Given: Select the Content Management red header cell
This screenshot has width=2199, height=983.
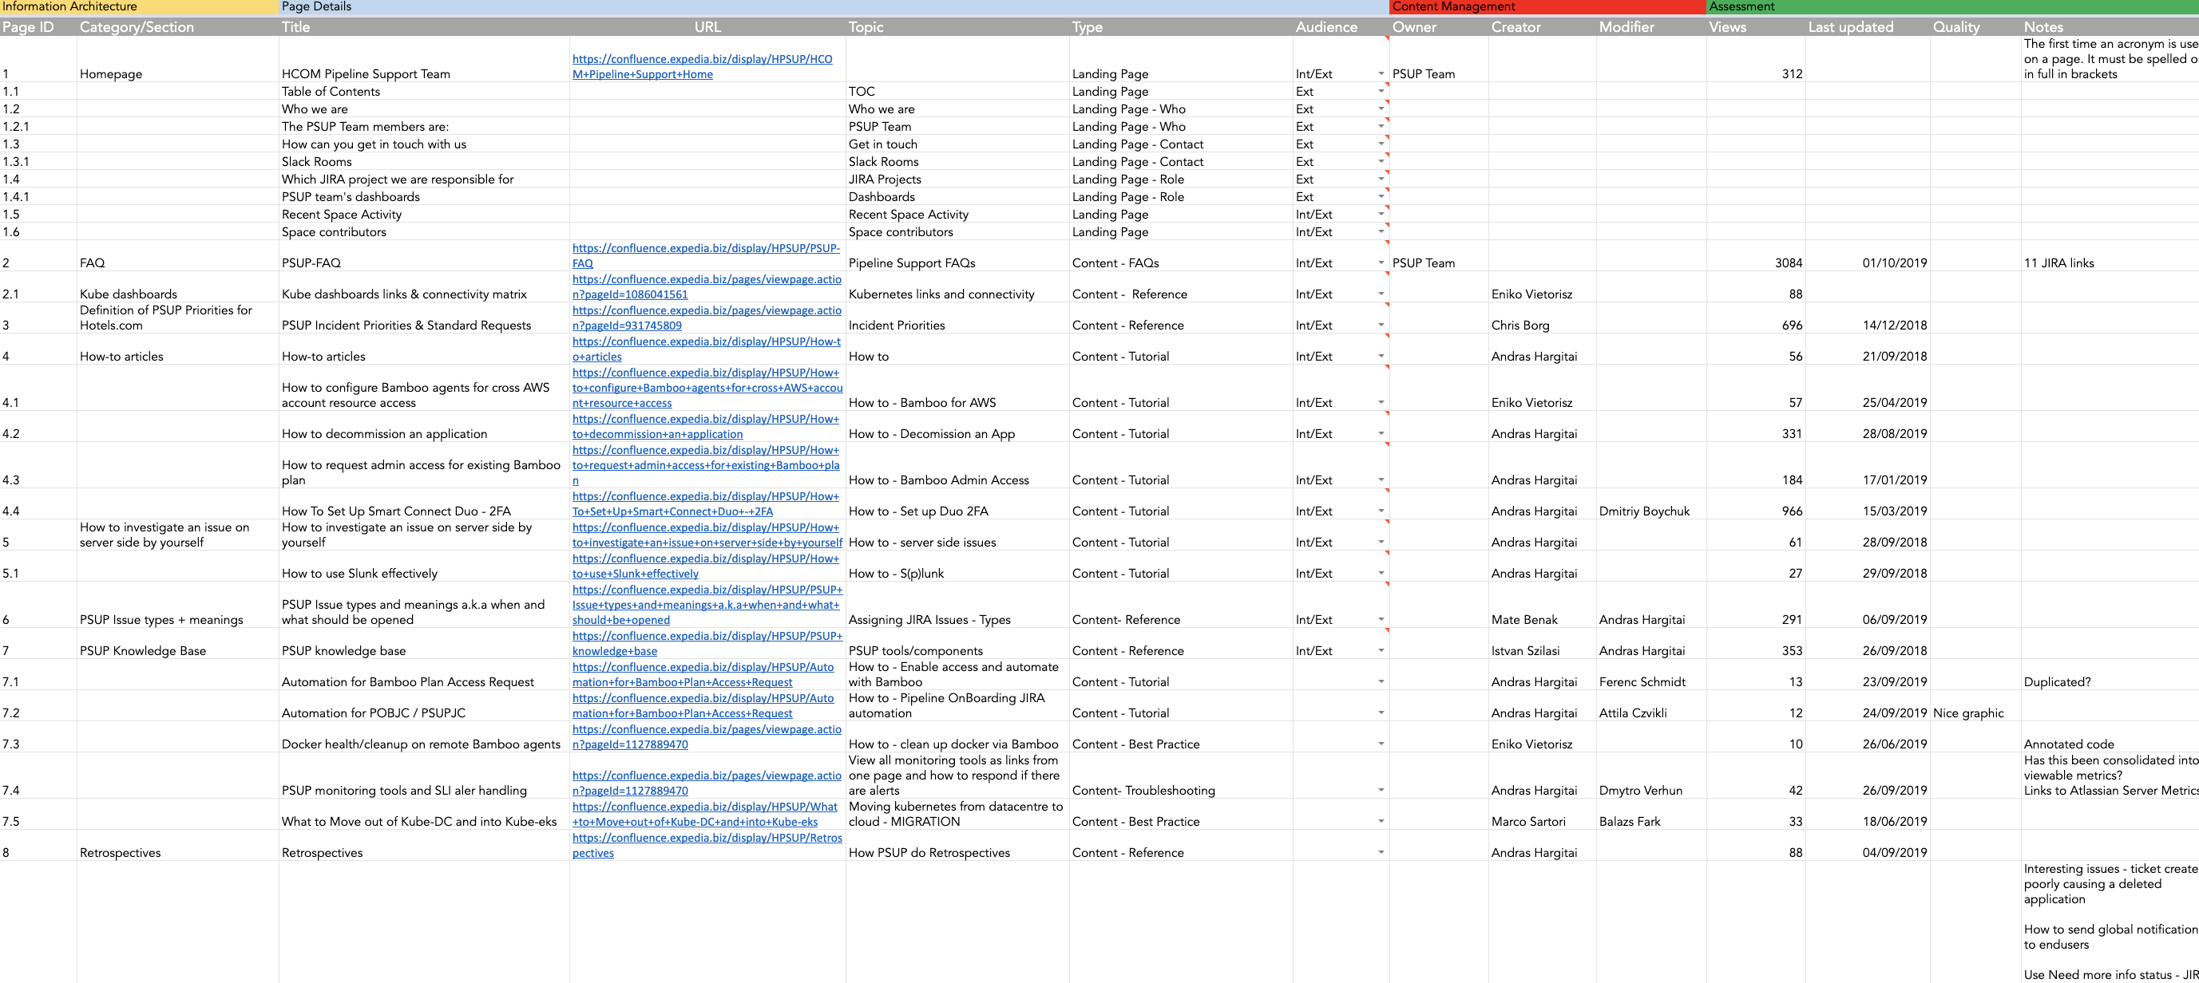Looking at the screenshot, I should tap(1546, 7).
